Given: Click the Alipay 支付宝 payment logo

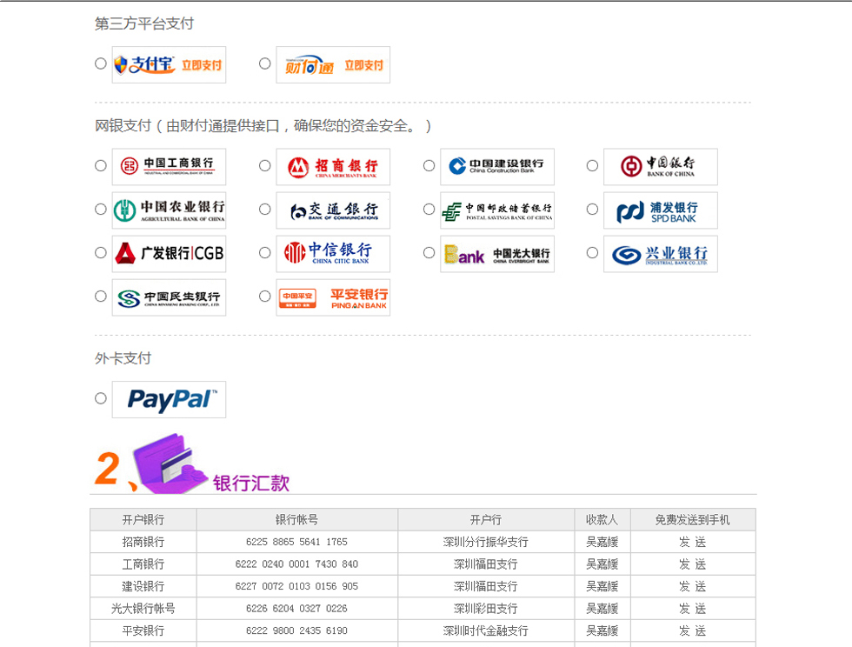Looking at the screenshot, I should tap(169, 64).
